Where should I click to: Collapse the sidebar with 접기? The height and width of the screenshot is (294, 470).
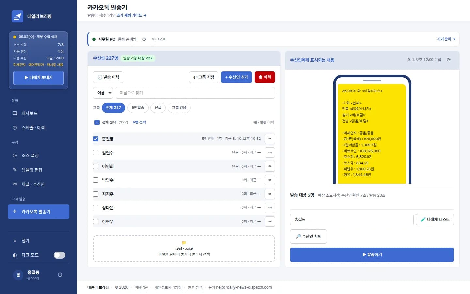pos(39,241)
